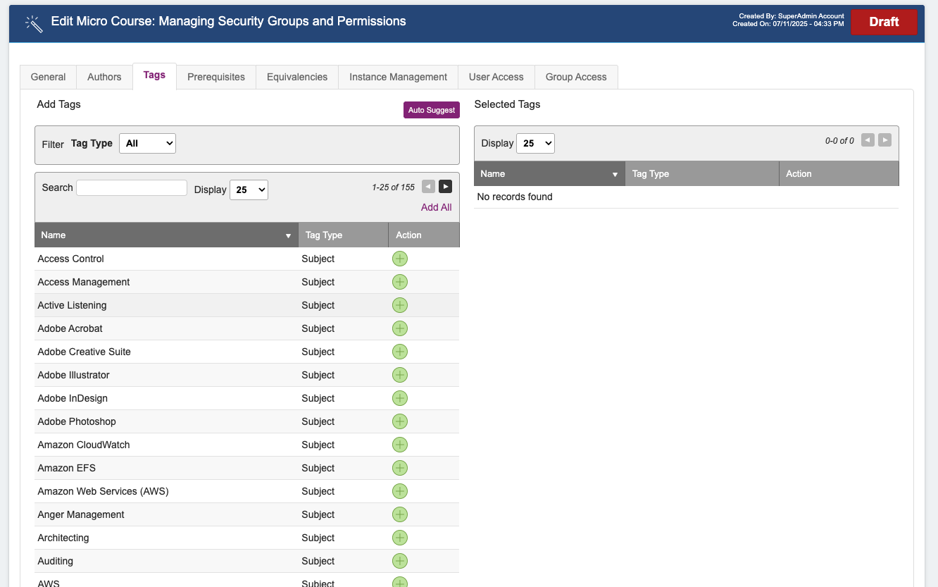Add the Access Management tag

(x=400, y=282)
